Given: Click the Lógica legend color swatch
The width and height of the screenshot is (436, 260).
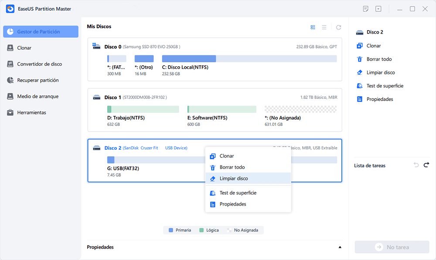Looking at the screenshot, I should (x=201, y=230).
